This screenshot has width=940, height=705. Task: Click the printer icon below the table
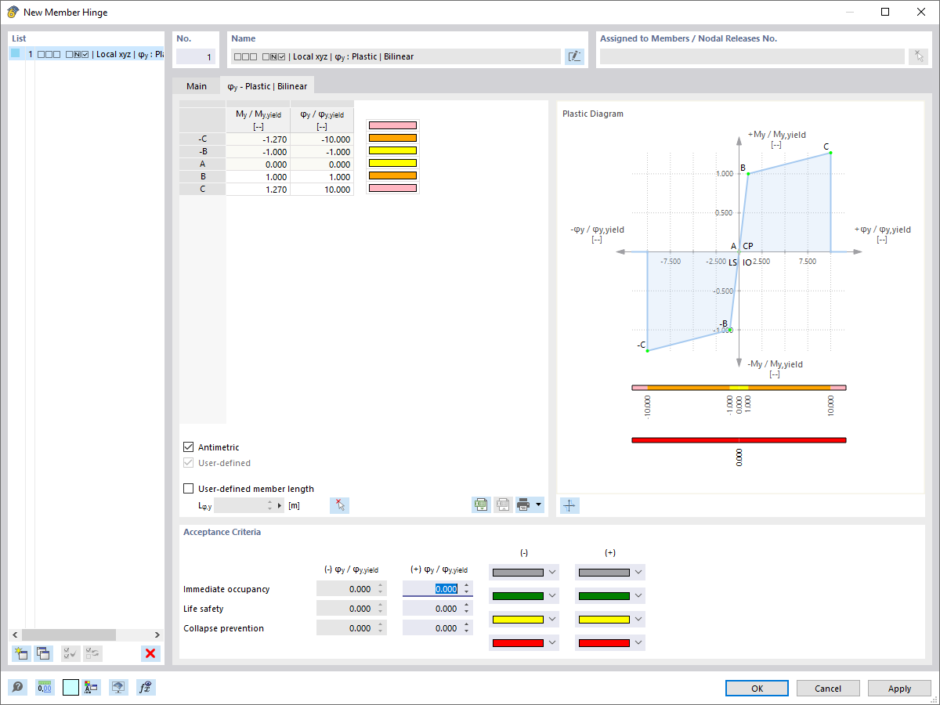coord(524,505)
